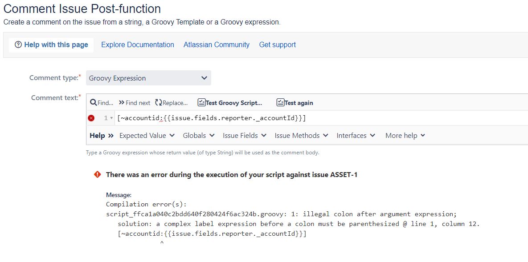The height and width of the screenshot is (262, 528).
Task: Click the red warning icon beside the error message
Action: point(97,174)
